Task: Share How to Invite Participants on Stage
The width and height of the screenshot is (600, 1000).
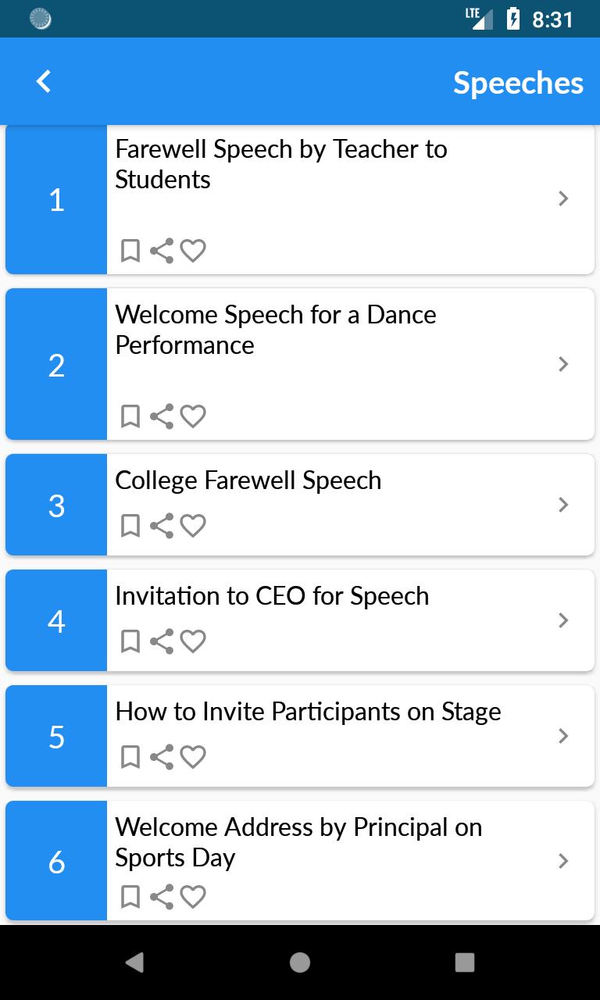Action: [162, 757]
